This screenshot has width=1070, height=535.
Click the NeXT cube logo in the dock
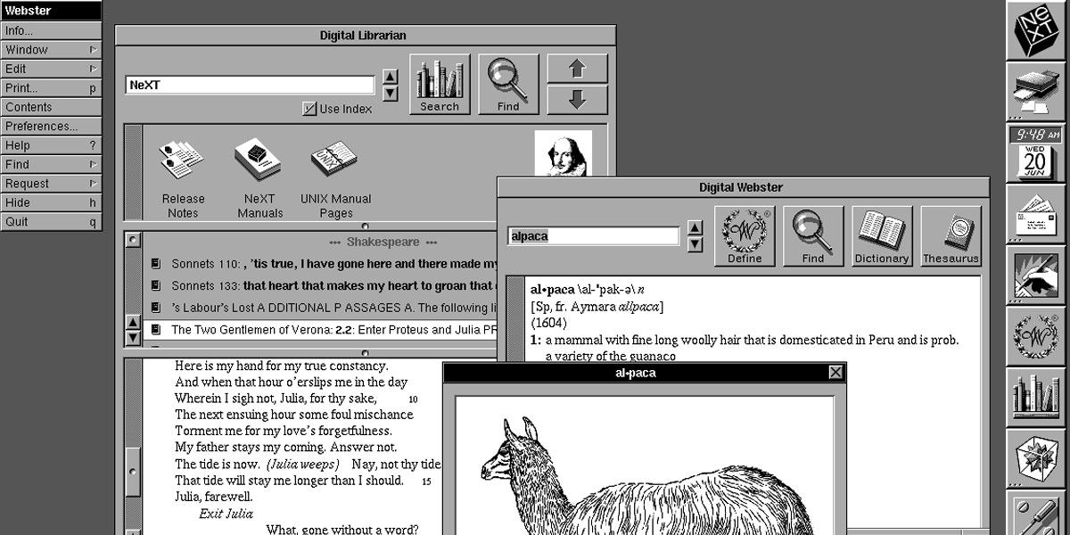tap(1035, 30)
